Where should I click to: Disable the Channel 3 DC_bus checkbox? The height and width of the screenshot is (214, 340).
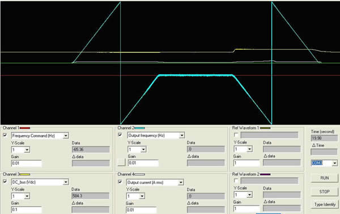point(5,182)
